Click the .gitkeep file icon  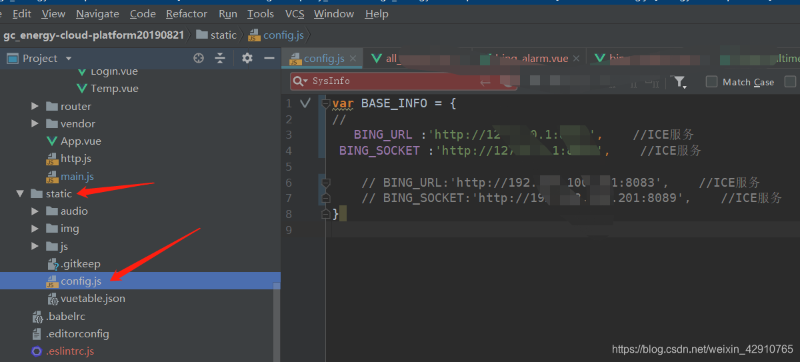[53, 264]
